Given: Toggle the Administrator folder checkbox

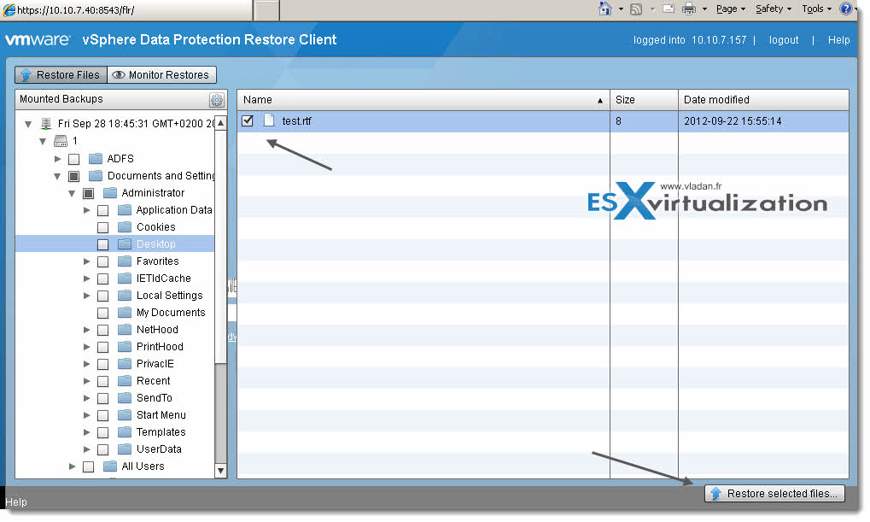Looking at the screenshot, I should [88, 193].
